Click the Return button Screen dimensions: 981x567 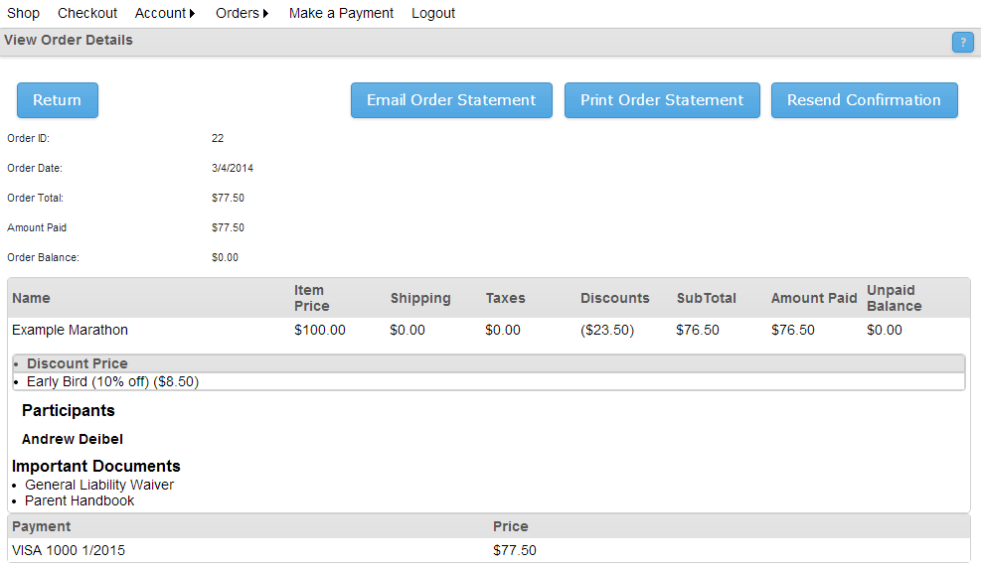click(58, 100)
